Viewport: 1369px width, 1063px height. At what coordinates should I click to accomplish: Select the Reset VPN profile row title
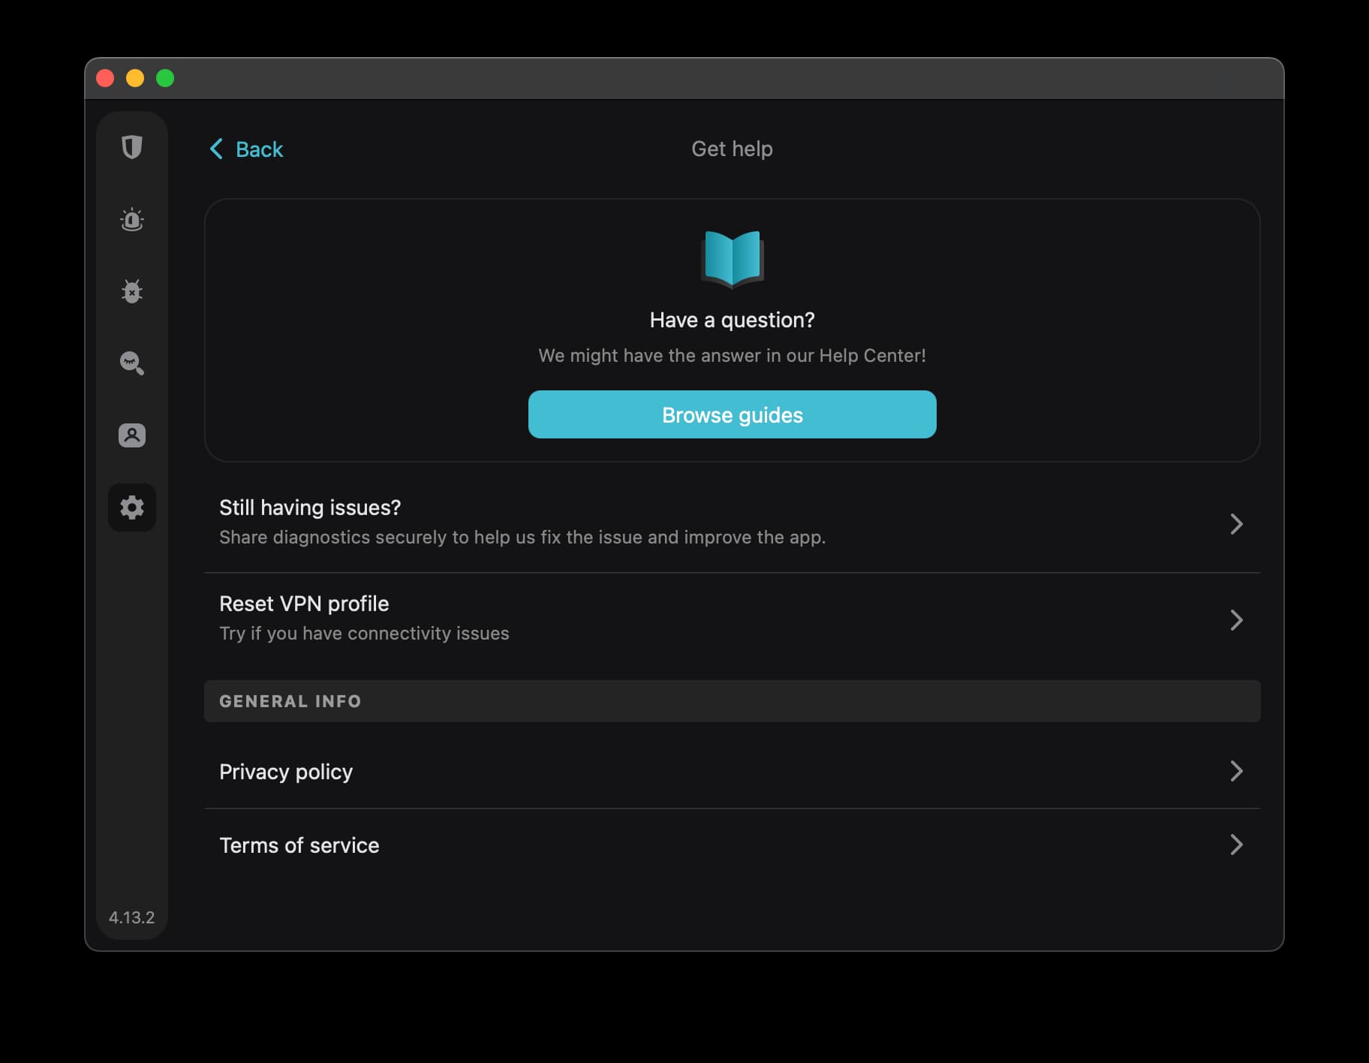[x=304, y=604]
